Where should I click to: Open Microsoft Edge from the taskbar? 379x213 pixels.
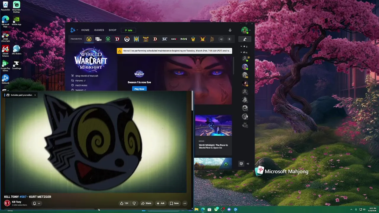(x=203, y=209)
